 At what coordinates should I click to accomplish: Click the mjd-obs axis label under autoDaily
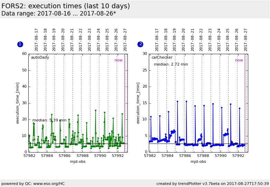pyautogui.click(x=78, y=161)
